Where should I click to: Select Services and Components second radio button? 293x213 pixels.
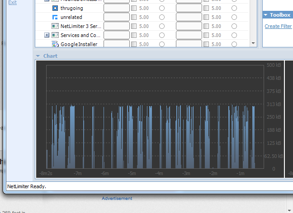[x=234, y=35]
